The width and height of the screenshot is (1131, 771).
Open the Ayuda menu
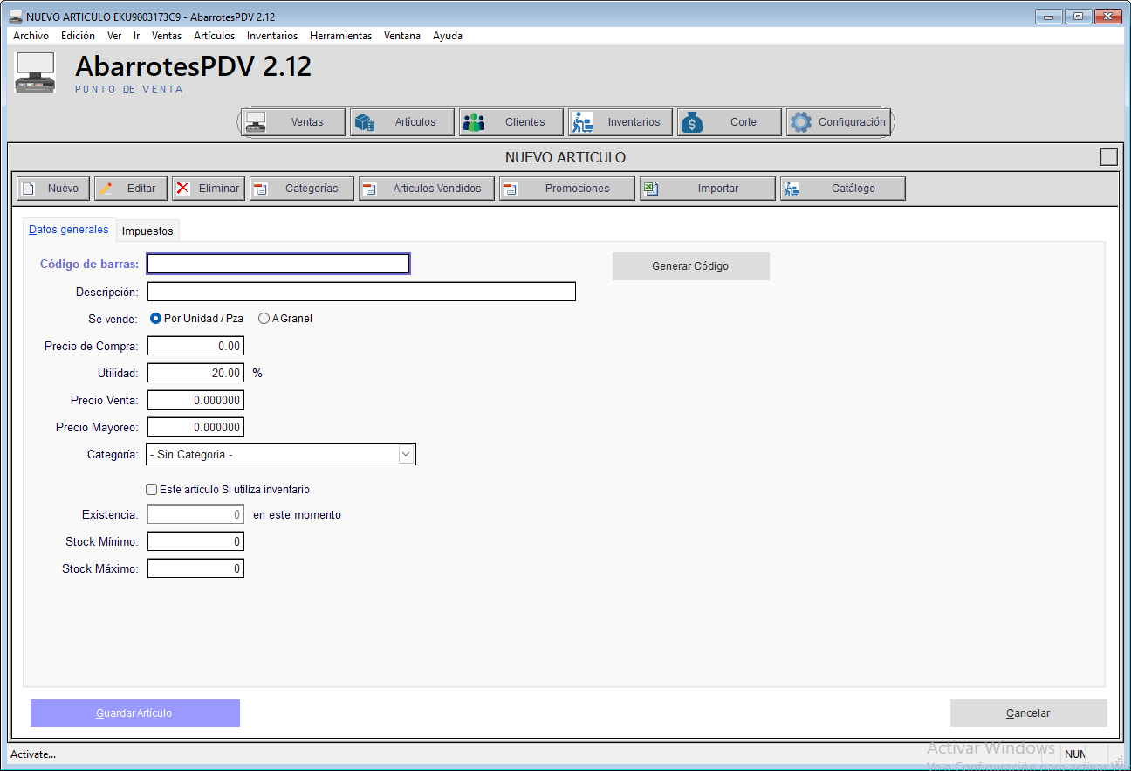click(x=448, y=36)
